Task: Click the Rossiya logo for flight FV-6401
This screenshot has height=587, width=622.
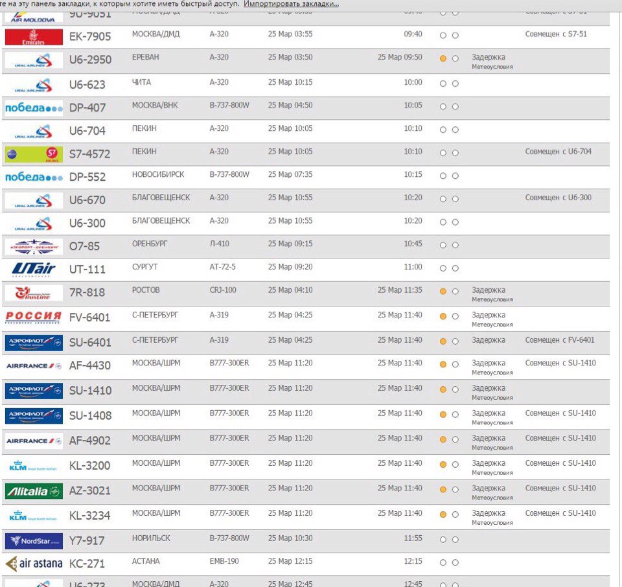Action: (x=34, y=317)
